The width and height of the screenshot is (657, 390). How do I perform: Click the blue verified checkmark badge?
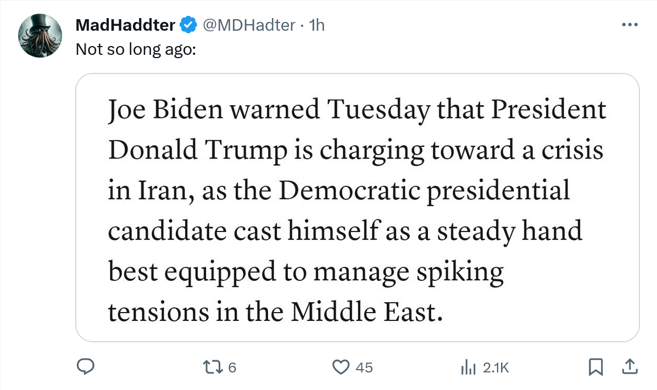(x=189, y=25)
